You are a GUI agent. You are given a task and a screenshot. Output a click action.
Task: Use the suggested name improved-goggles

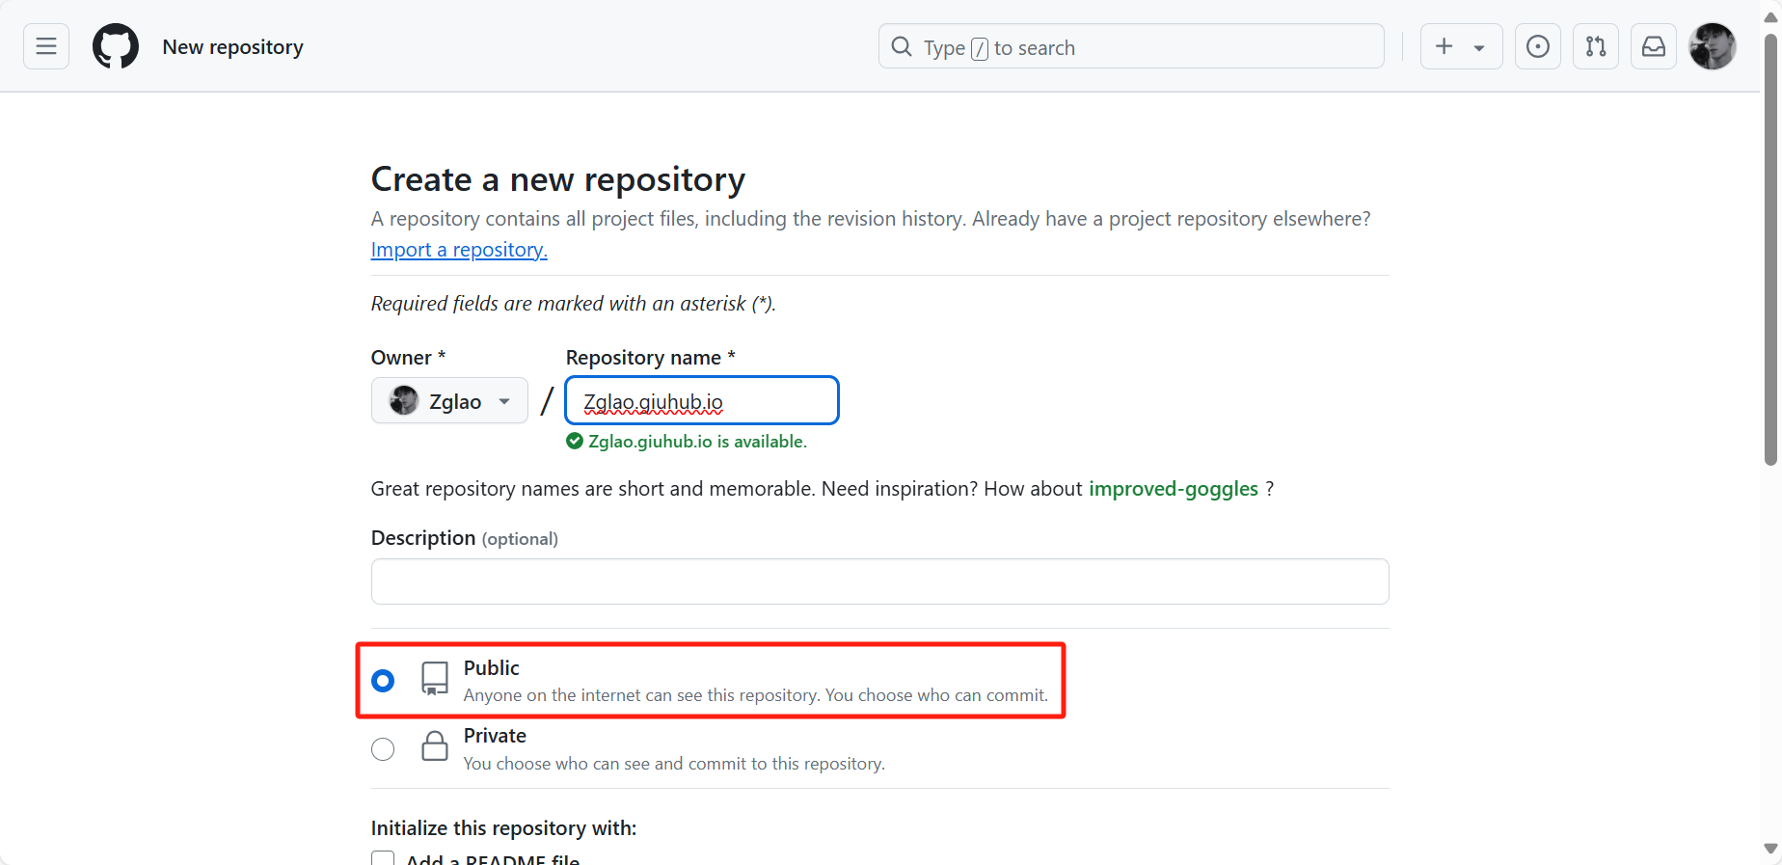coord(1174,489)
